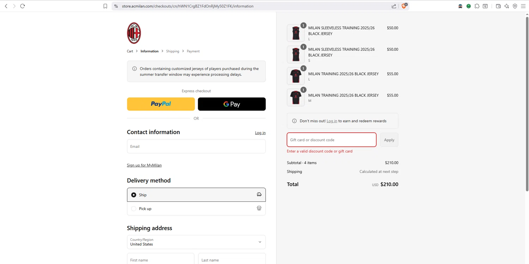The width and height of the screenshot is (529, 264).
Task: Click the First name field
Action: click(160, 259)
